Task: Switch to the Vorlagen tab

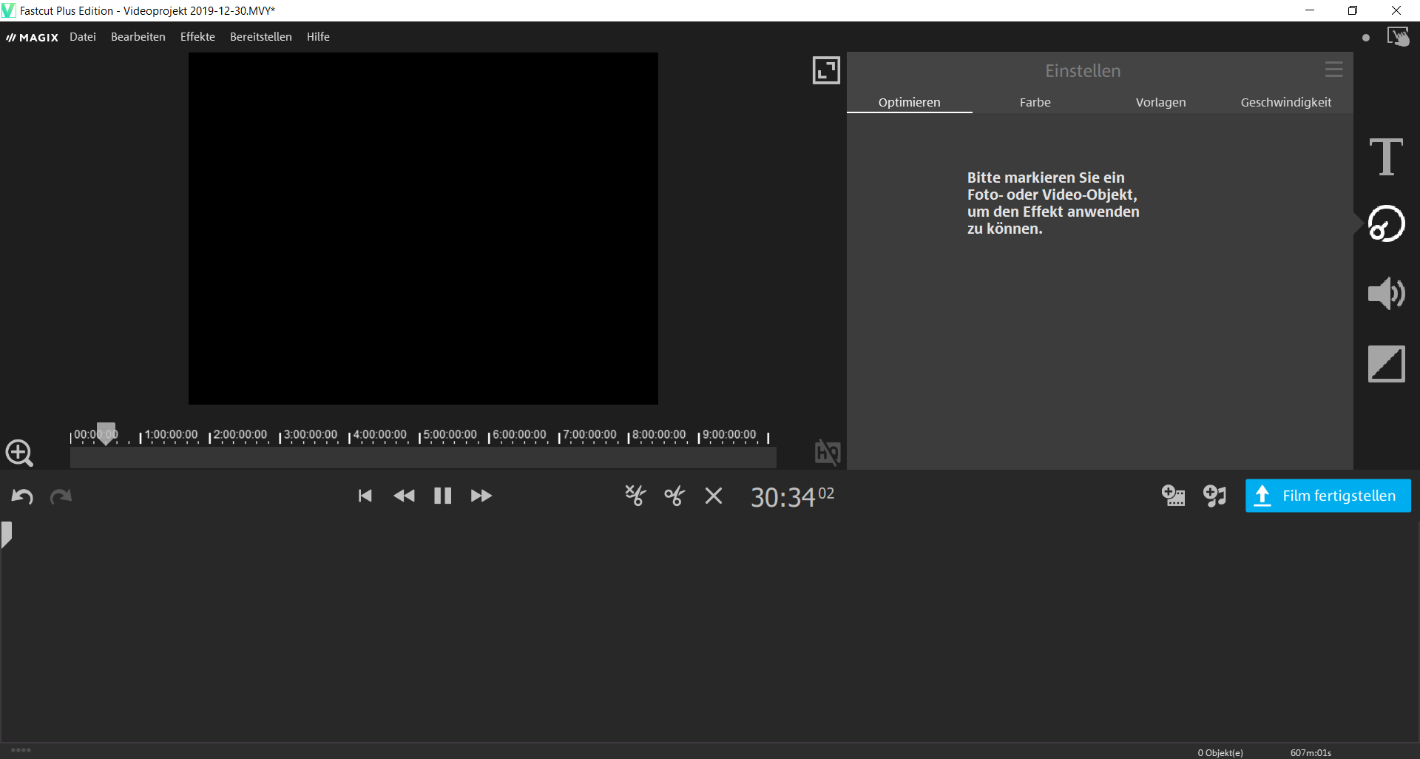Action: pos(1161,102)
